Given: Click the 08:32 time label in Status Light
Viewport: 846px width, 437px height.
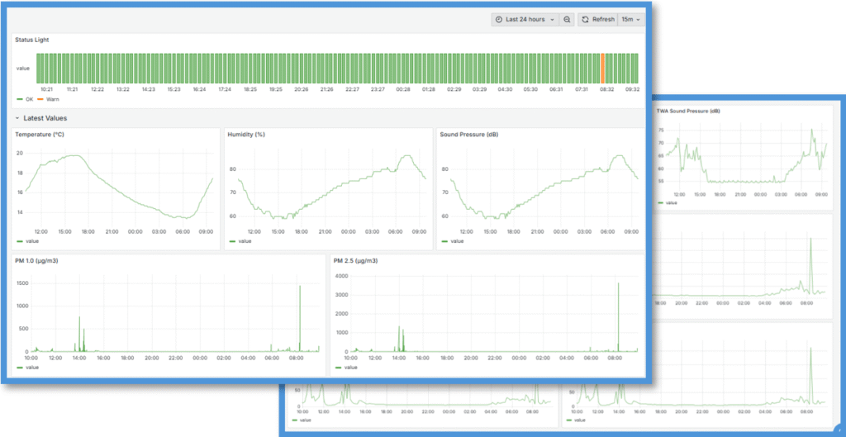Looking at the screenshot, I should click(606, 89).
